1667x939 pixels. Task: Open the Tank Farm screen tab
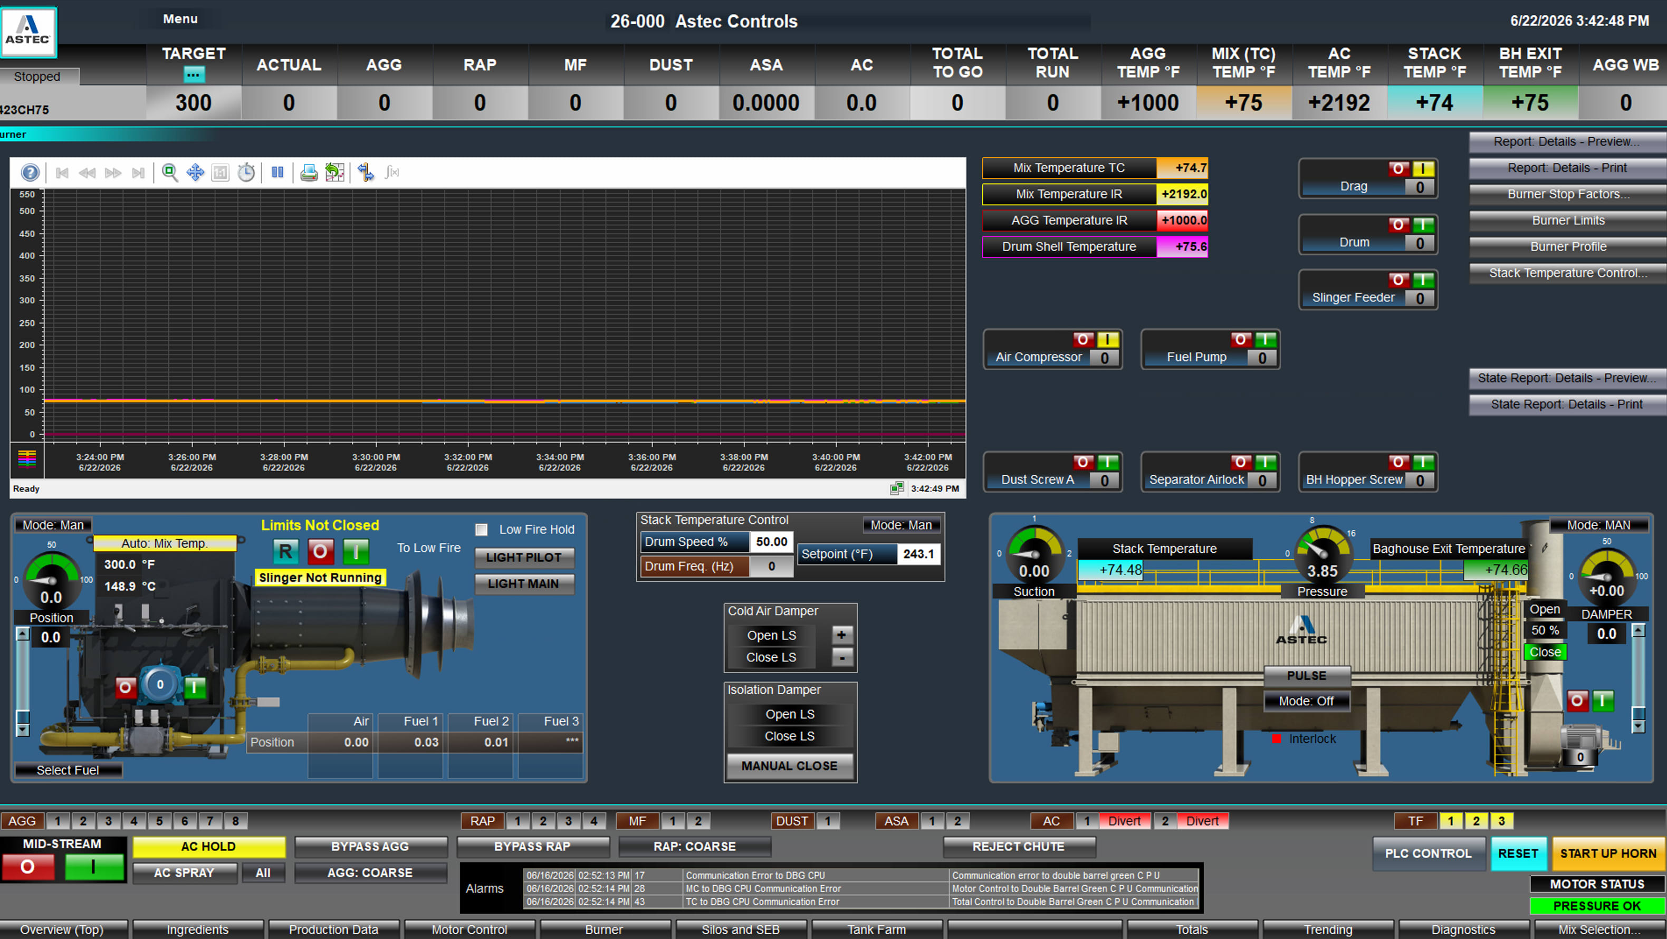(877, 930)
